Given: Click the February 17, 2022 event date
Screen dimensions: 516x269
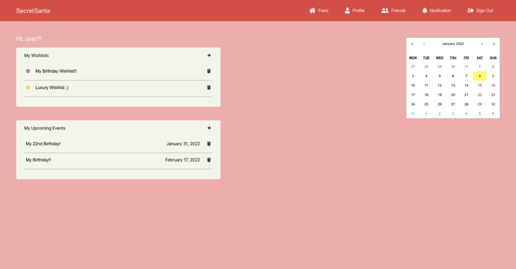Looking at the screenshot, I should (182, 159).
